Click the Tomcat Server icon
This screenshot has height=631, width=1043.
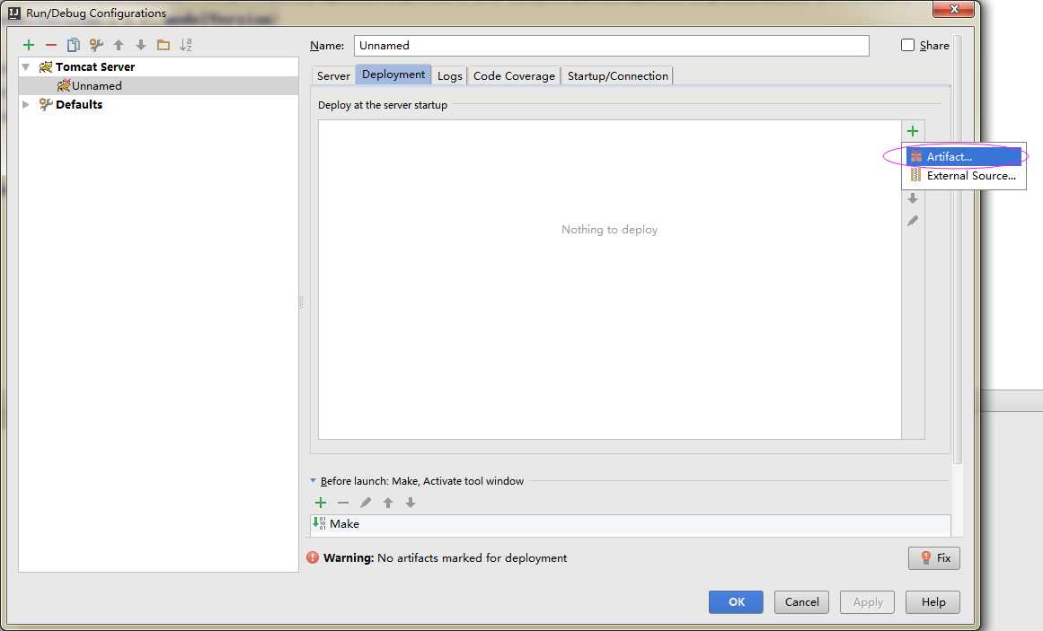(x=45, y=66)
